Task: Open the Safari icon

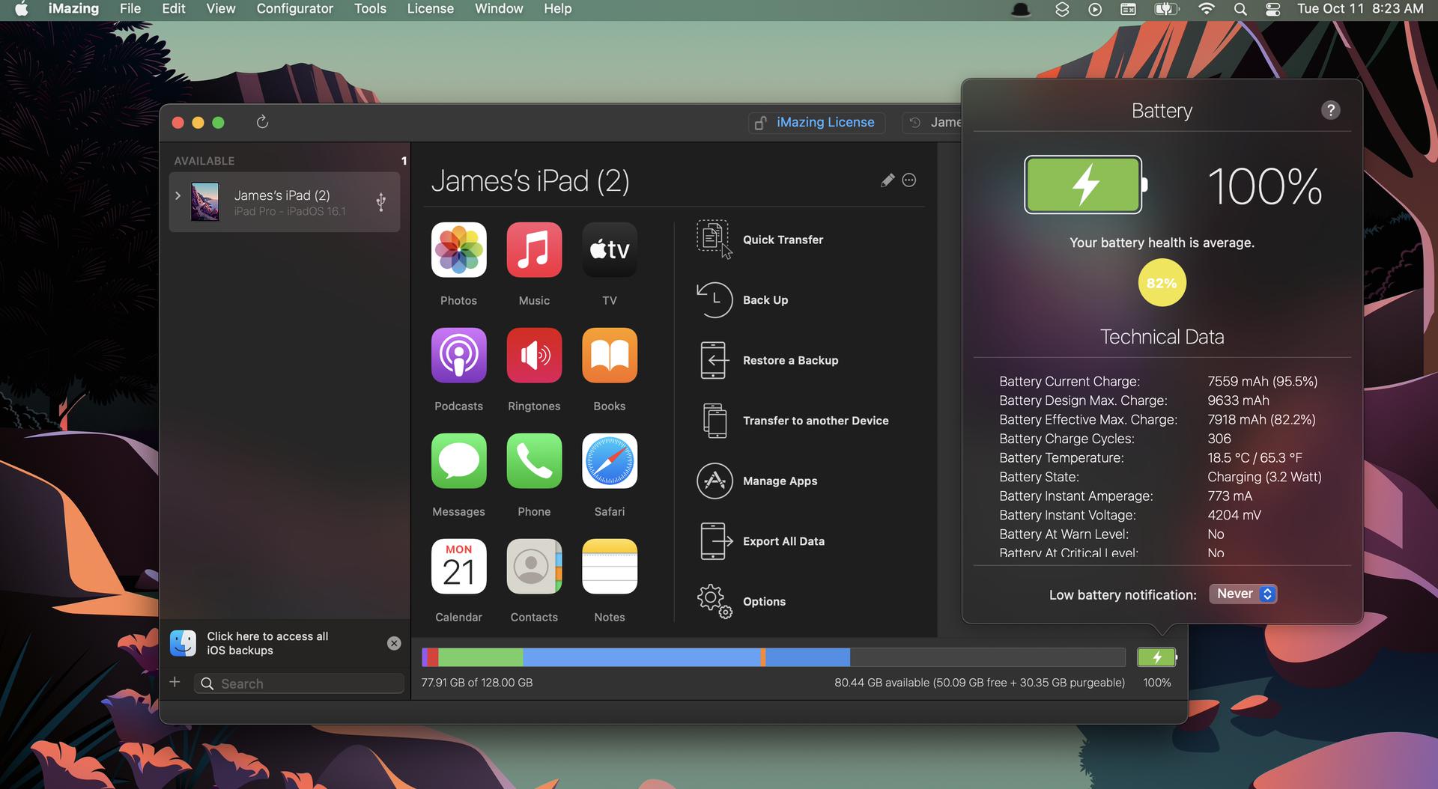Action: point(610,461)
